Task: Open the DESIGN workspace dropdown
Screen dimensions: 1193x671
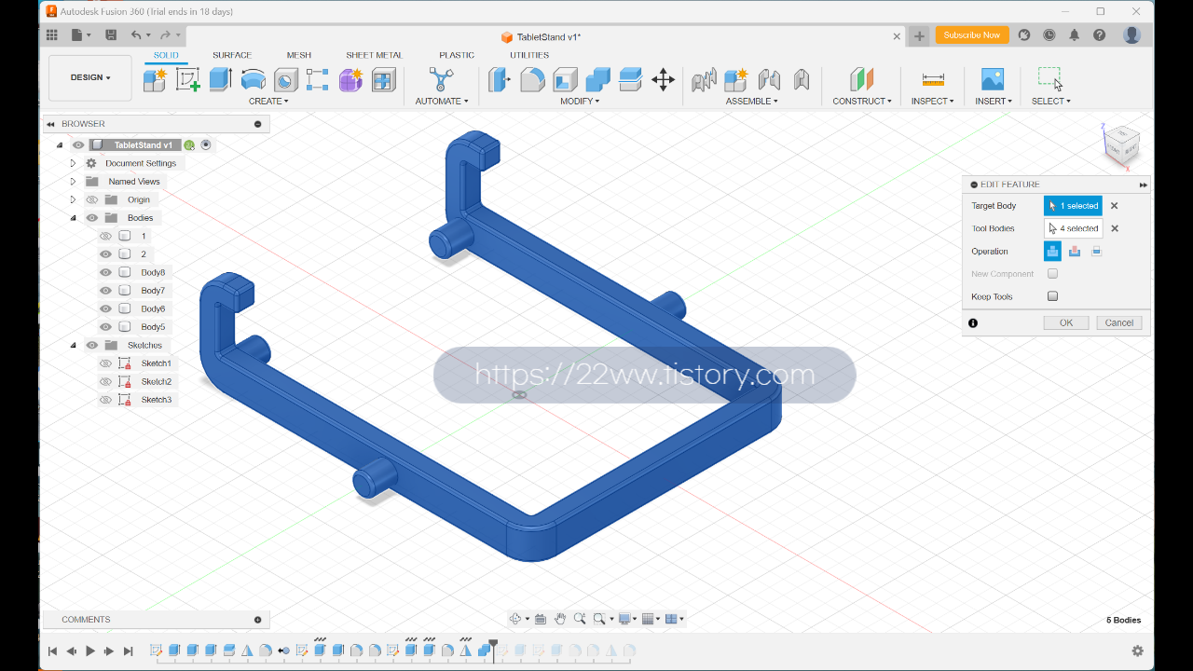Action: 90,78
